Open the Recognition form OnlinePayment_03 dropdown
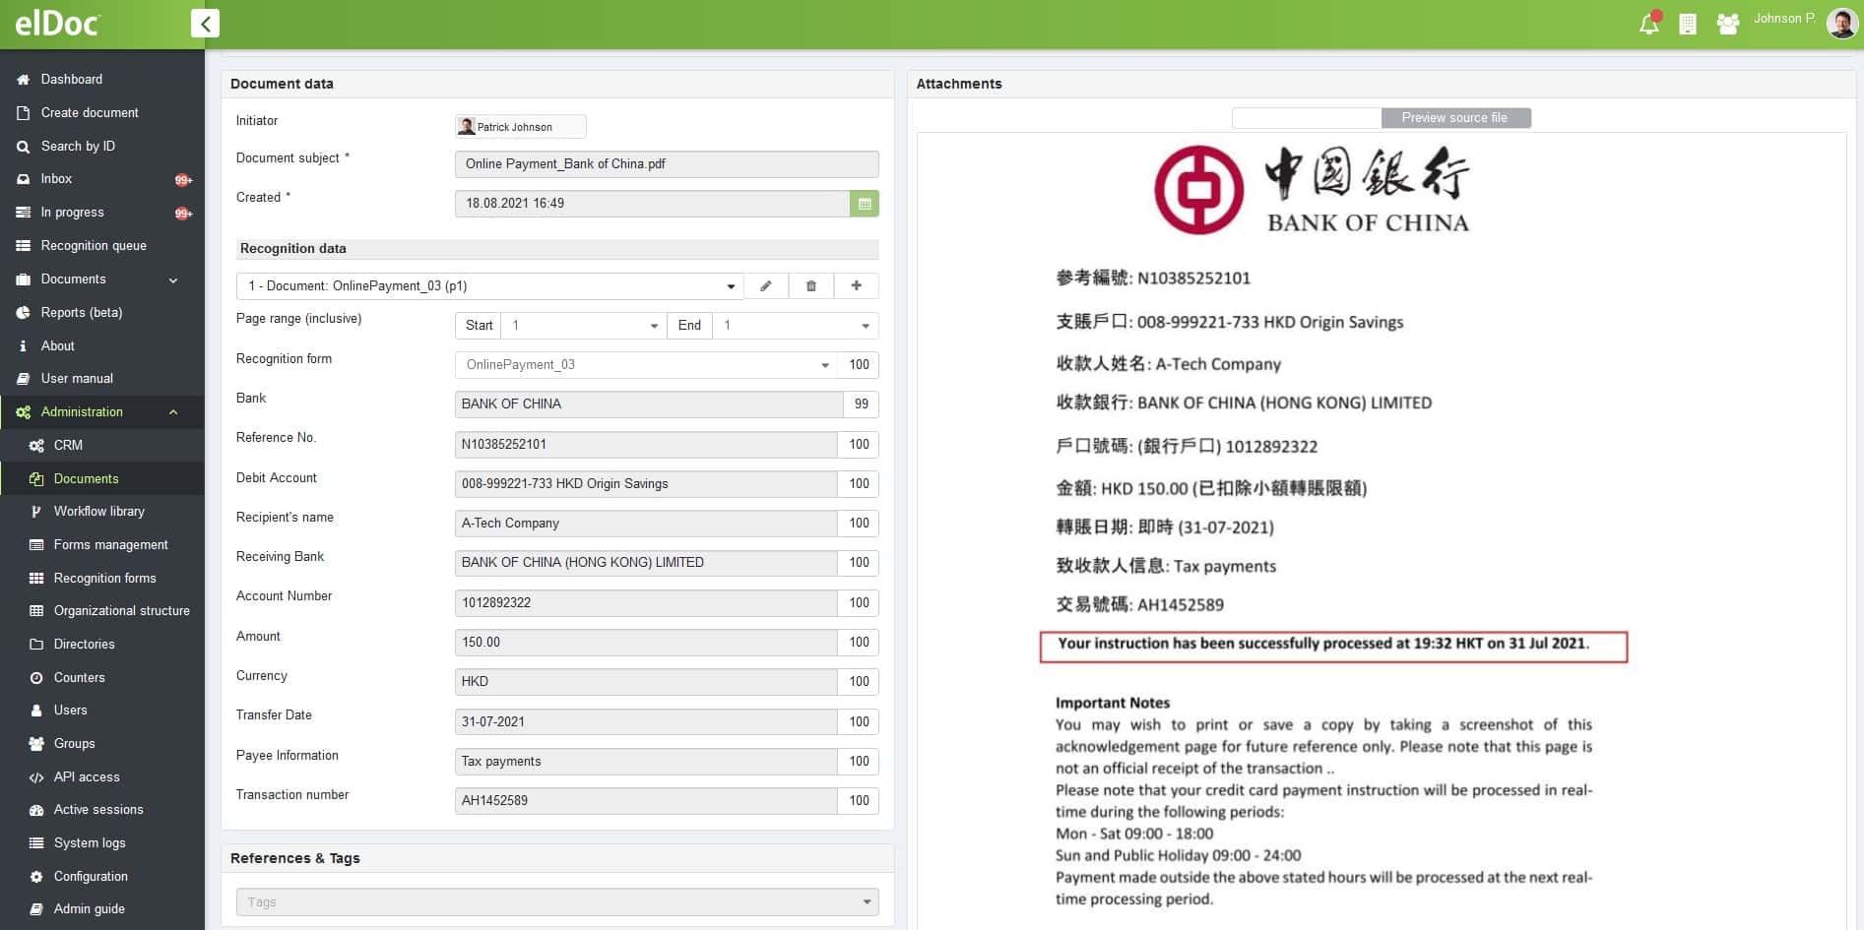The height and width of the screenshot is (930, 1864). [x=825, y=365]
